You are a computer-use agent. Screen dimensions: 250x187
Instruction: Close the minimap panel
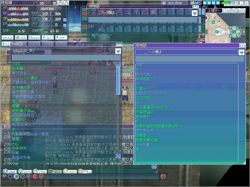coord(242,11)
